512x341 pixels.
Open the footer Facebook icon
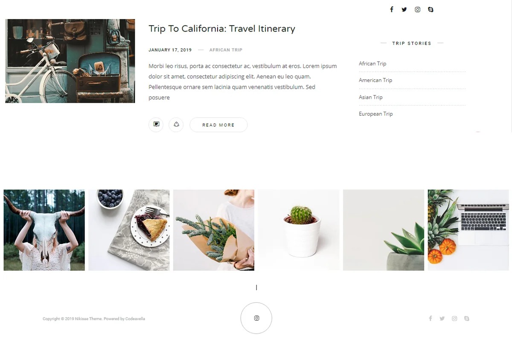(x=431, y=318)
